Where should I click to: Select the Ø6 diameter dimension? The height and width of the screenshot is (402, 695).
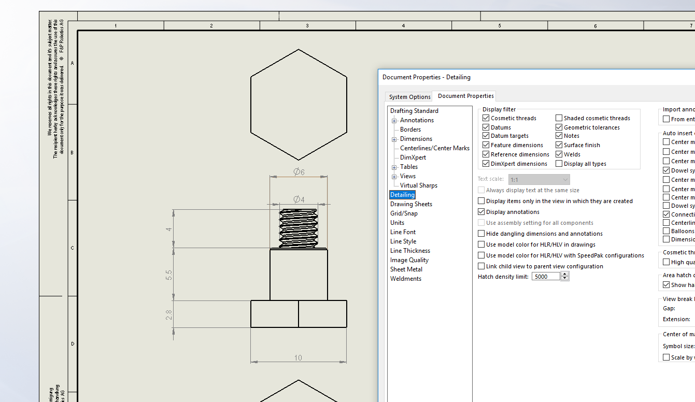299,172
